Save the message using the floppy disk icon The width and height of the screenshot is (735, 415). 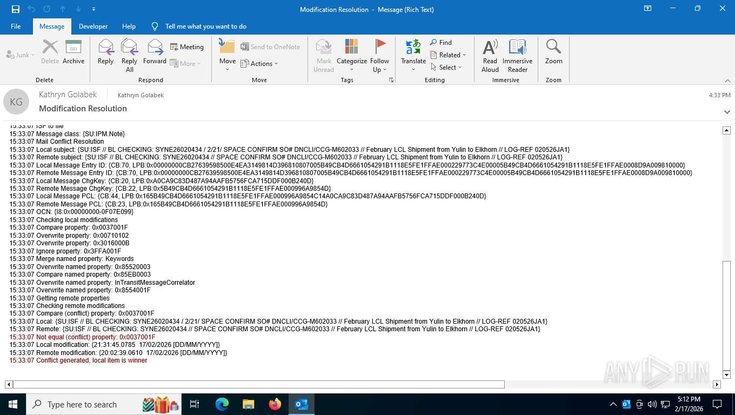point(16,9)
